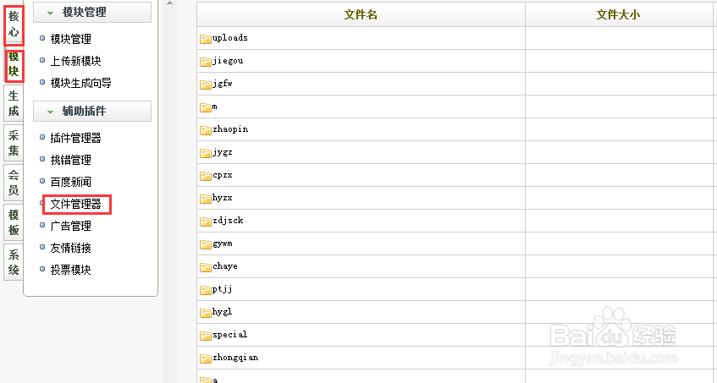Switch to the 生成 side tab
The width and height of the screenshot is (717, 383).
coord(14,104)
